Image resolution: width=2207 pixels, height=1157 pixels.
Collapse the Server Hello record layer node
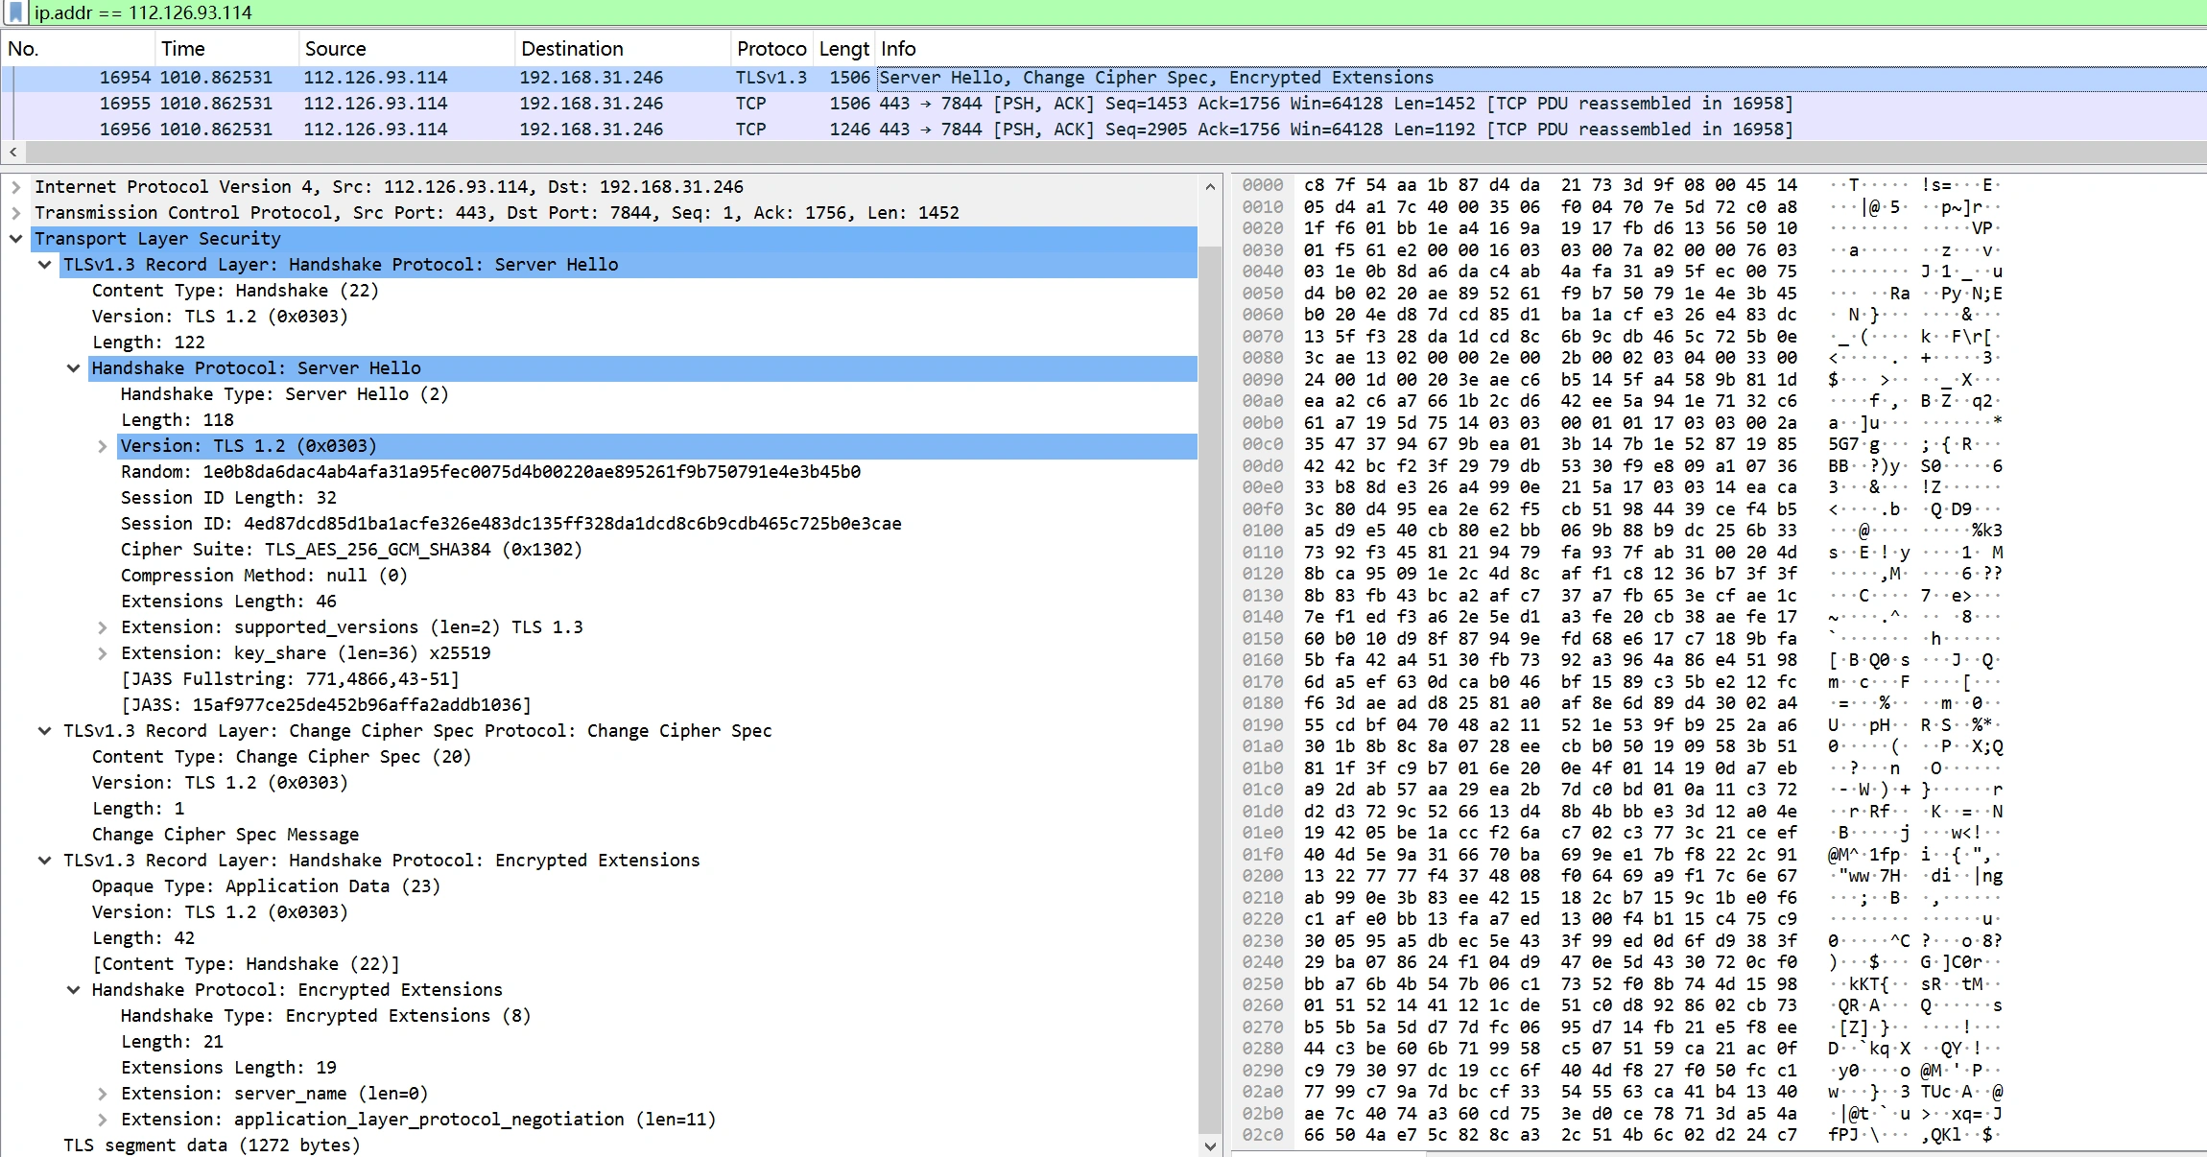[x=45, y=265]
